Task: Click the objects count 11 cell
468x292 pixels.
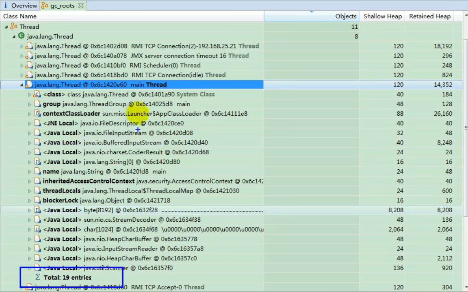Action: [x=354, y=27]
